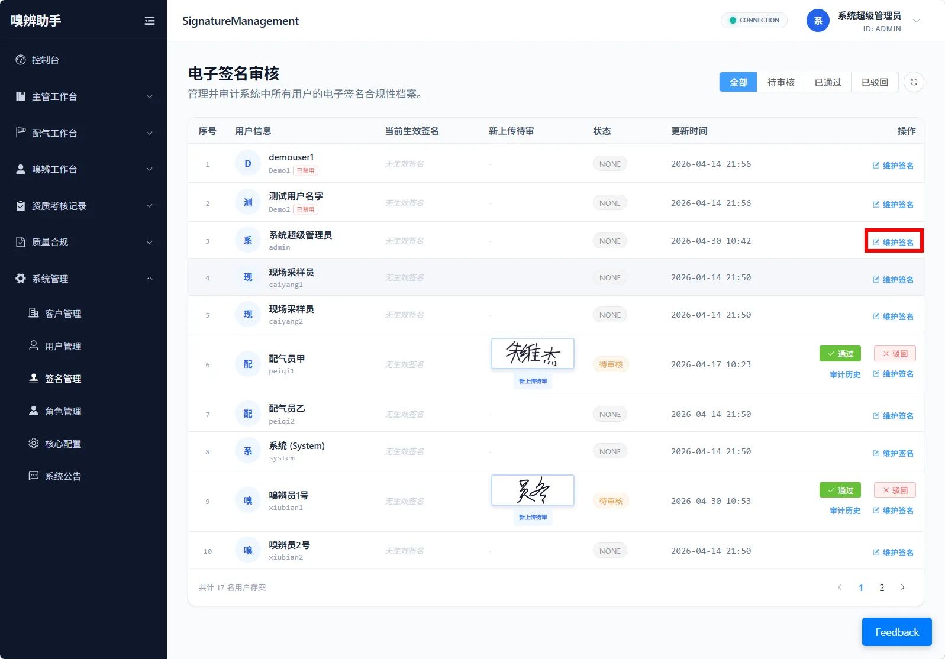945x659 pixels.
Task: Click the 配气工作台 flag icon
Action: 21,133
